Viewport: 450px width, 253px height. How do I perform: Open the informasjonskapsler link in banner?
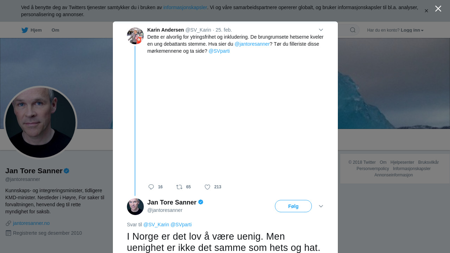pos(185,7)
